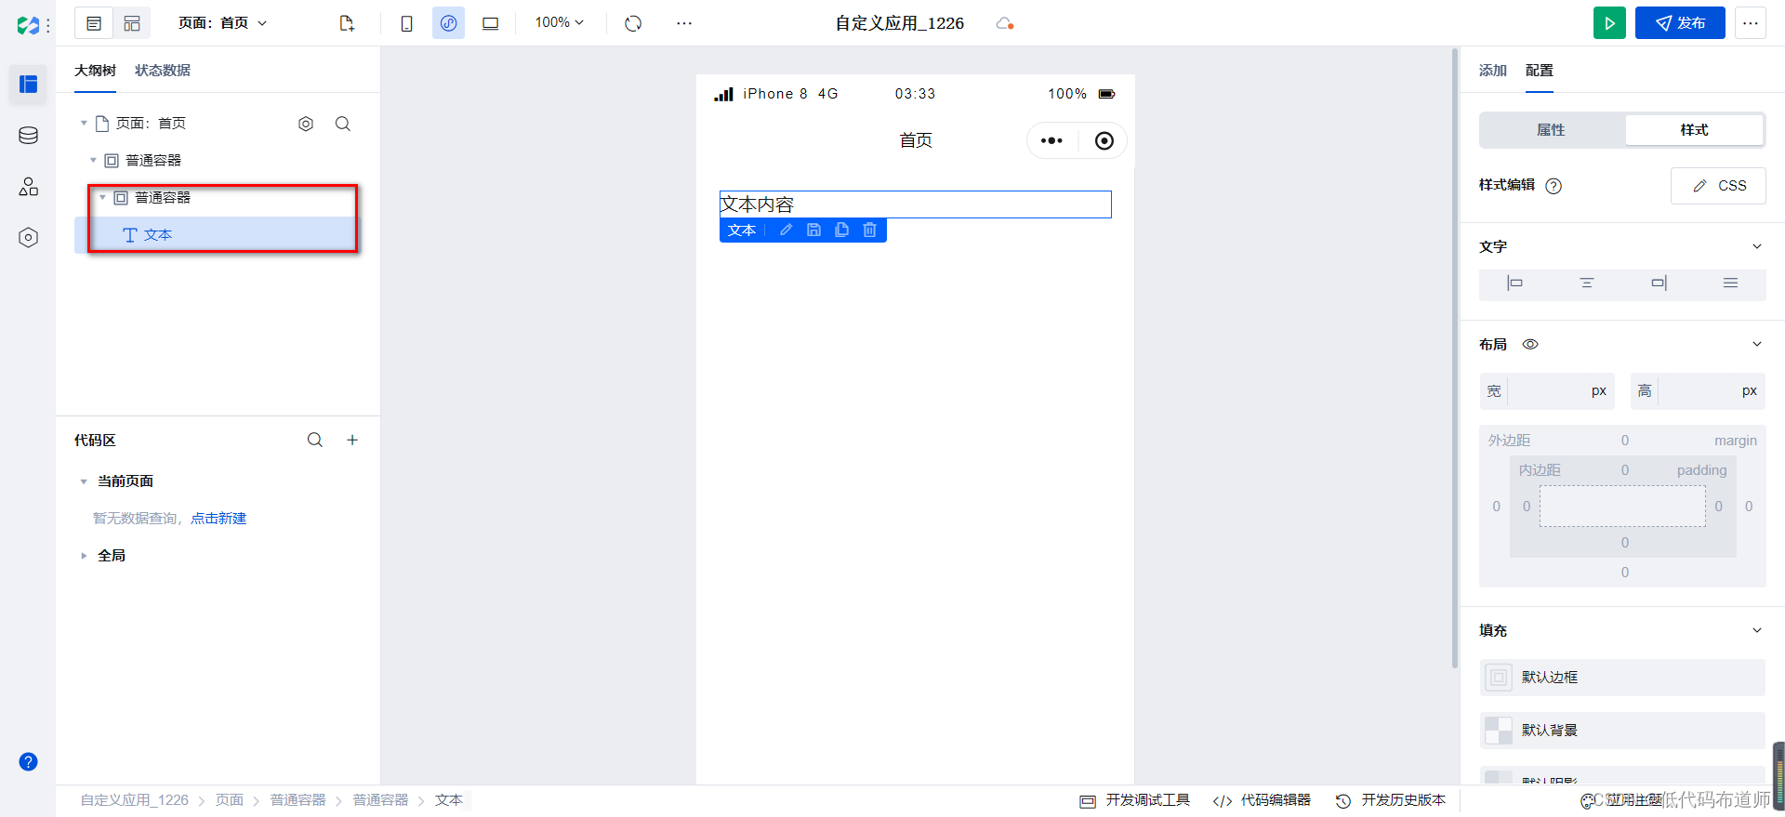Click the refresh canvas icon
This screenshot has width=1785, height=817.
[x=633, y=23]
